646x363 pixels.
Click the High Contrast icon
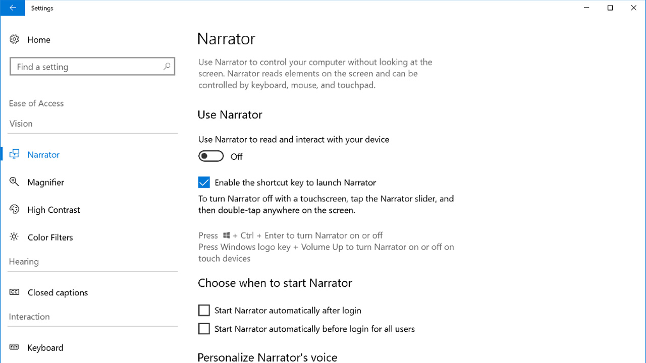tap(14, 210)
